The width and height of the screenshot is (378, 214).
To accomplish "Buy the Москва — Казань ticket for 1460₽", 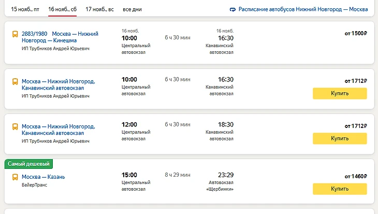I will tap(340, 189).
